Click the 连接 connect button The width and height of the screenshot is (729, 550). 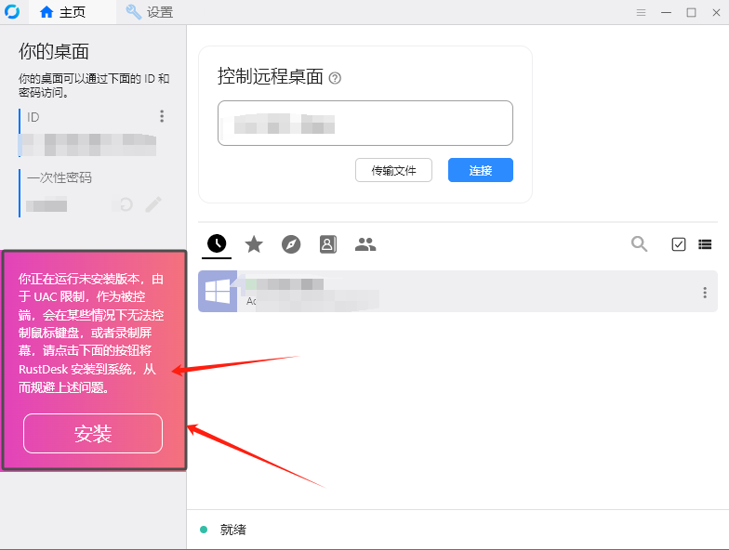coord(481,171)
